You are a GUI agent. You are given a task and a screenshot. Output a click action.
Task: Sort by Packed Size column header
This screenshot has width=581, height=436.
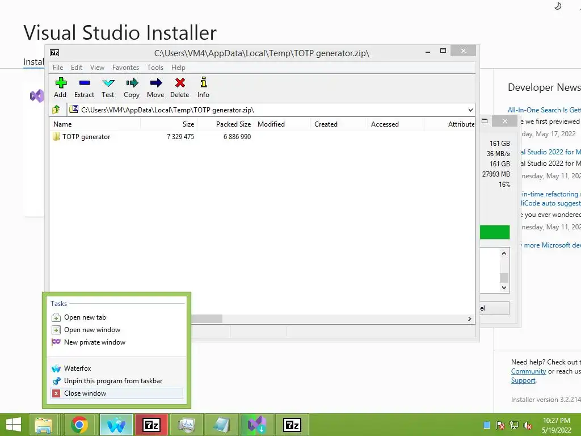pyautogui.click(x=226, y=124)
